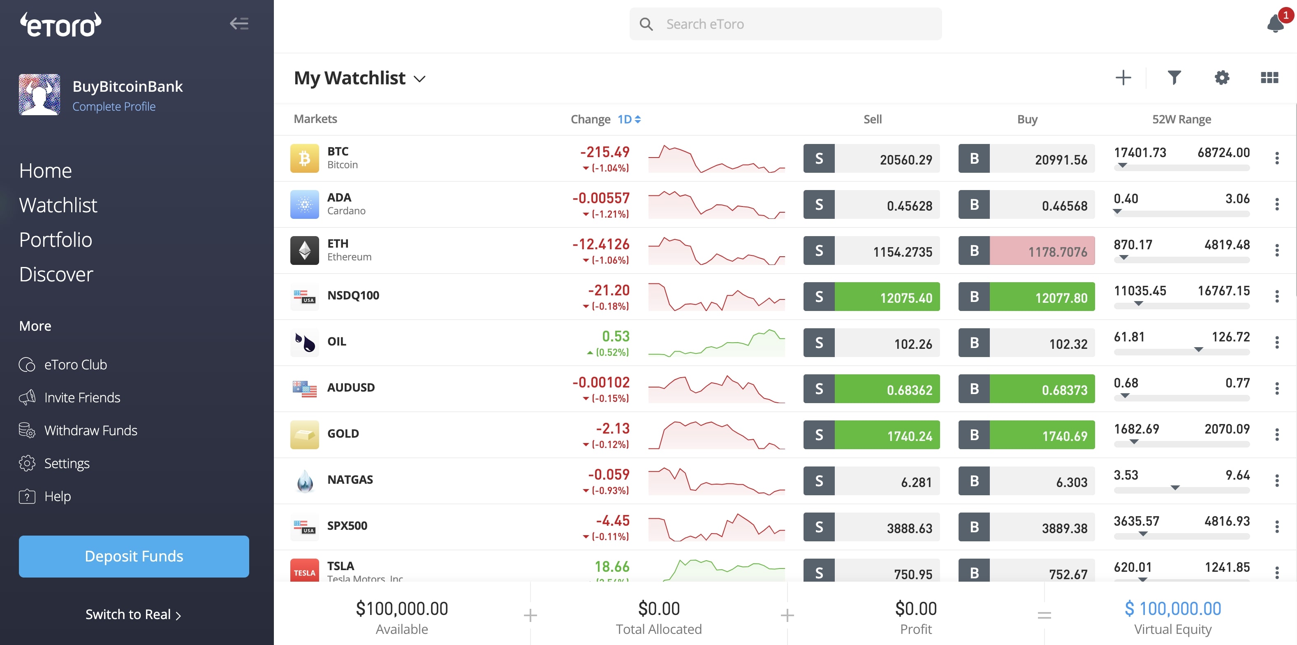1297x645 pixels.
Task: Open Discover in sidebar
Action: pyautogui.click(x=56, y=274)
